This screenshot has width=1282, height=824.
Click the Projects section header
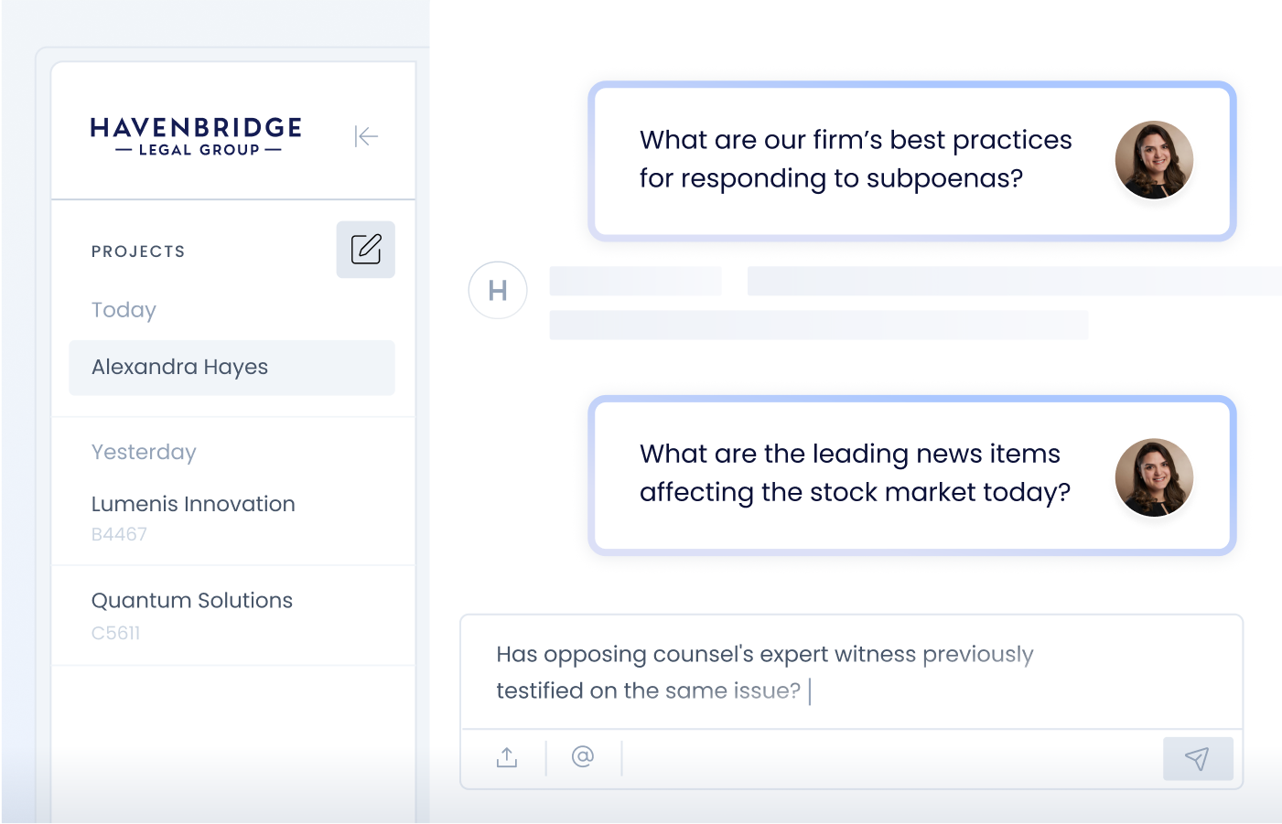[138, 251]
